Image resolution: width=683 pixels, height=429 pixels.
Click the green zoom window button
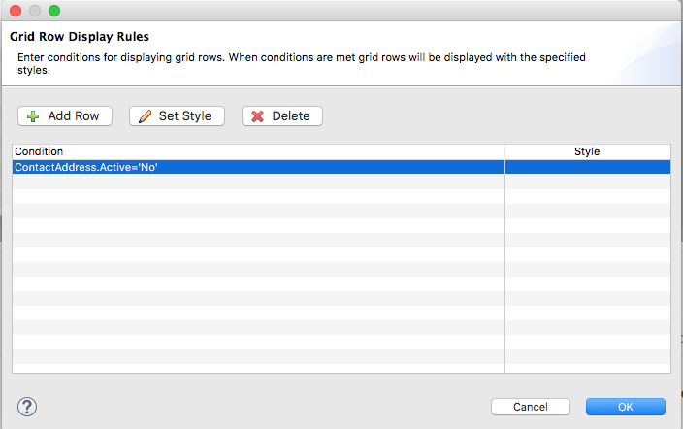coord(54,11)
